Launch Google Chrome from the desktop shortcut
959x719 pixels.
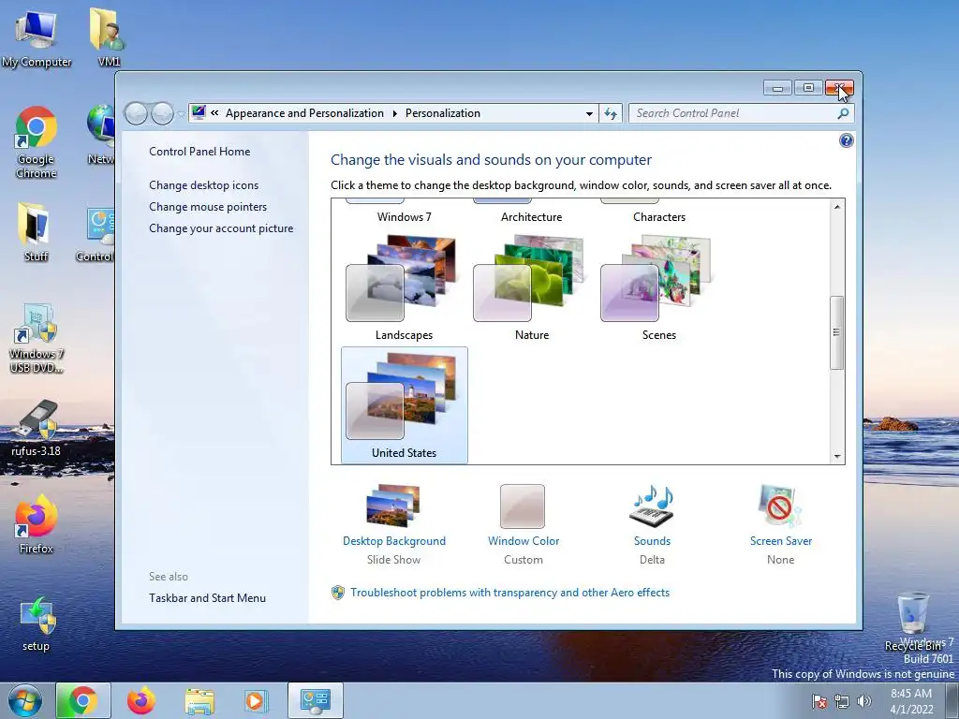37,142
